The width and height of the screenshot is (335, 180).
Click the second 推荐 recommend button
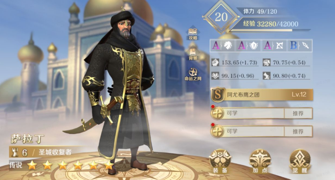[x=298, y=131]
